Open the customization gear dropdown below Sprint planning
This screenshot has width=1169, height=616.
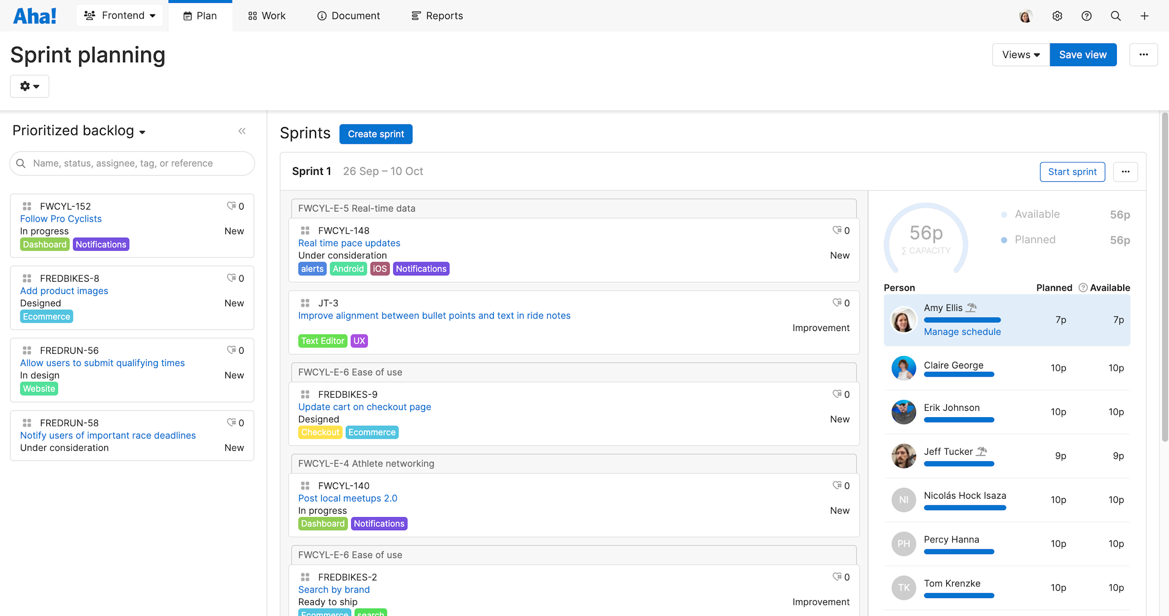pos(29,86)
